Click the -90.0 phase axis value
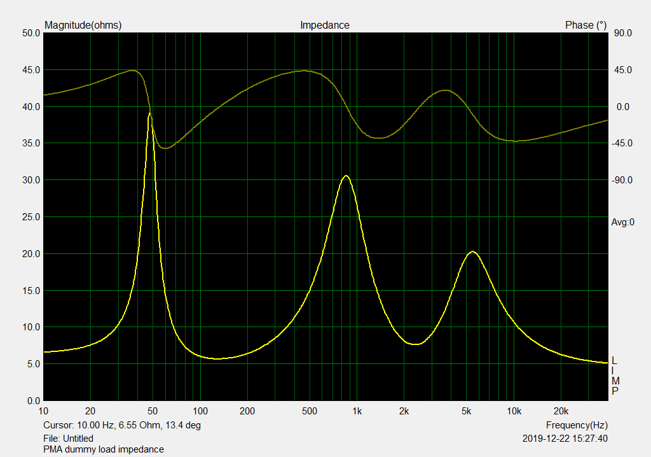This screenshot has width=651, height=457. pyautogui.click(x=622, y=181)
